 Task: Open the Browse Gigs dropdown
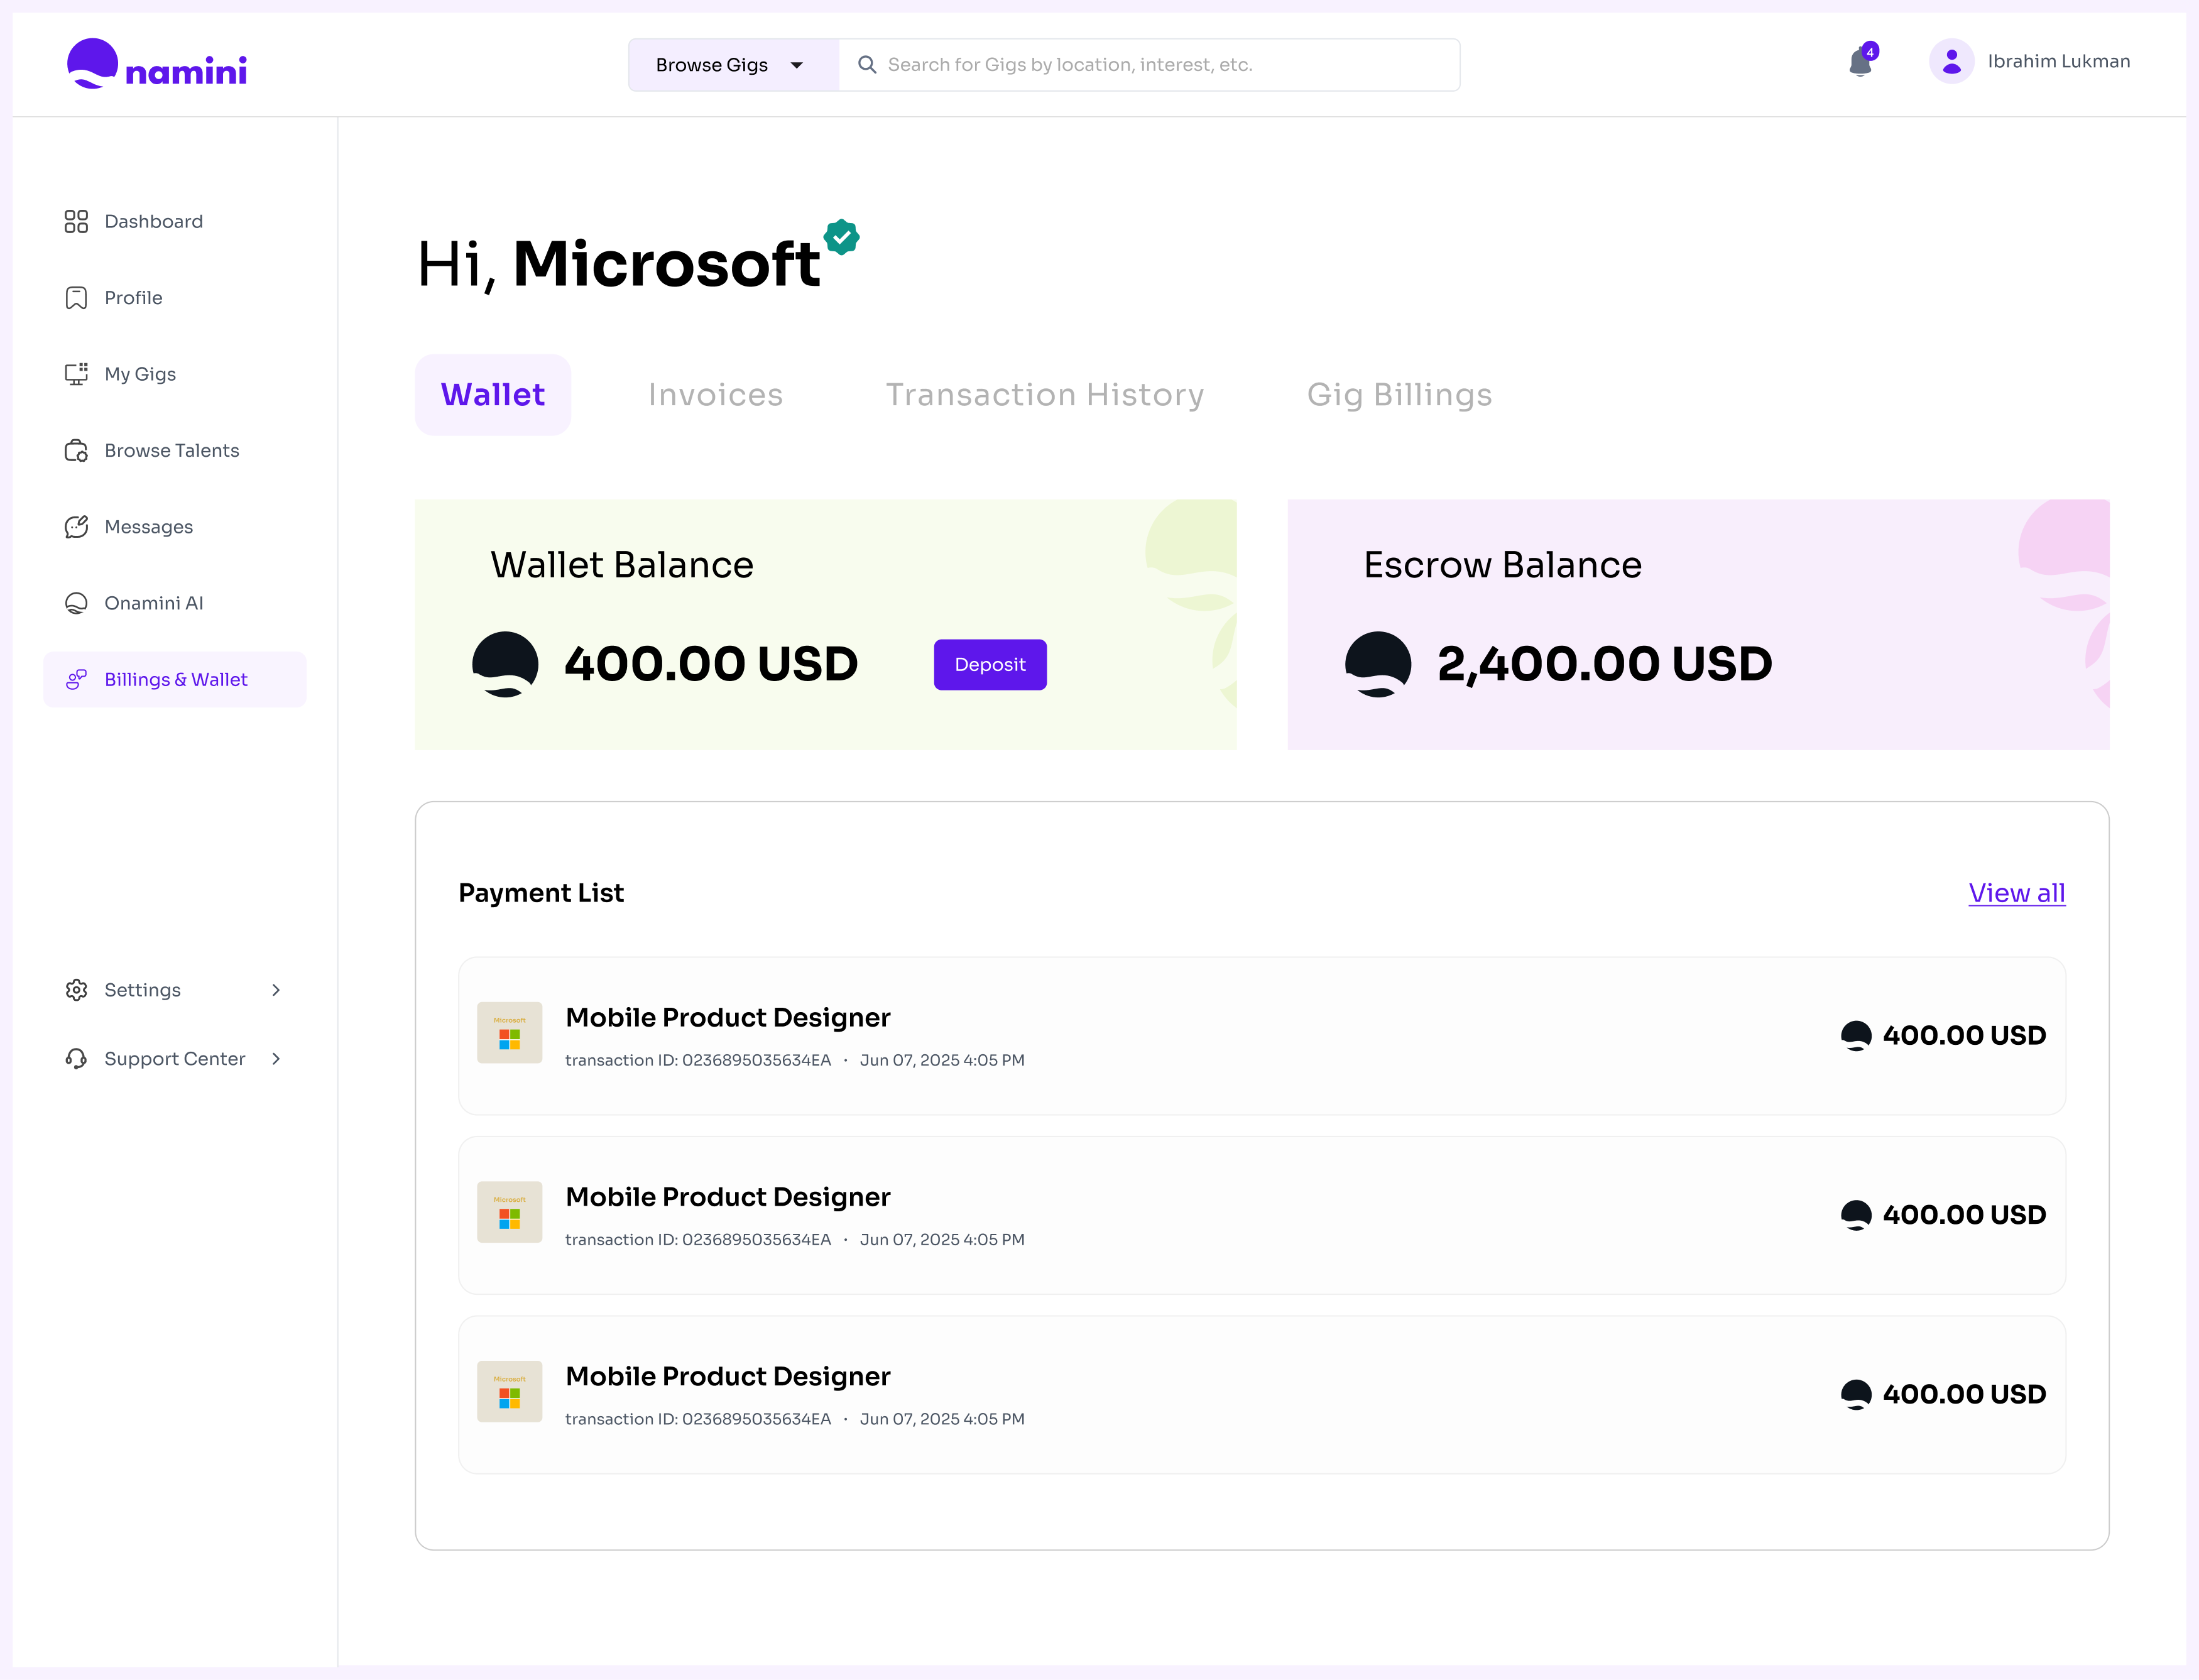732,65
